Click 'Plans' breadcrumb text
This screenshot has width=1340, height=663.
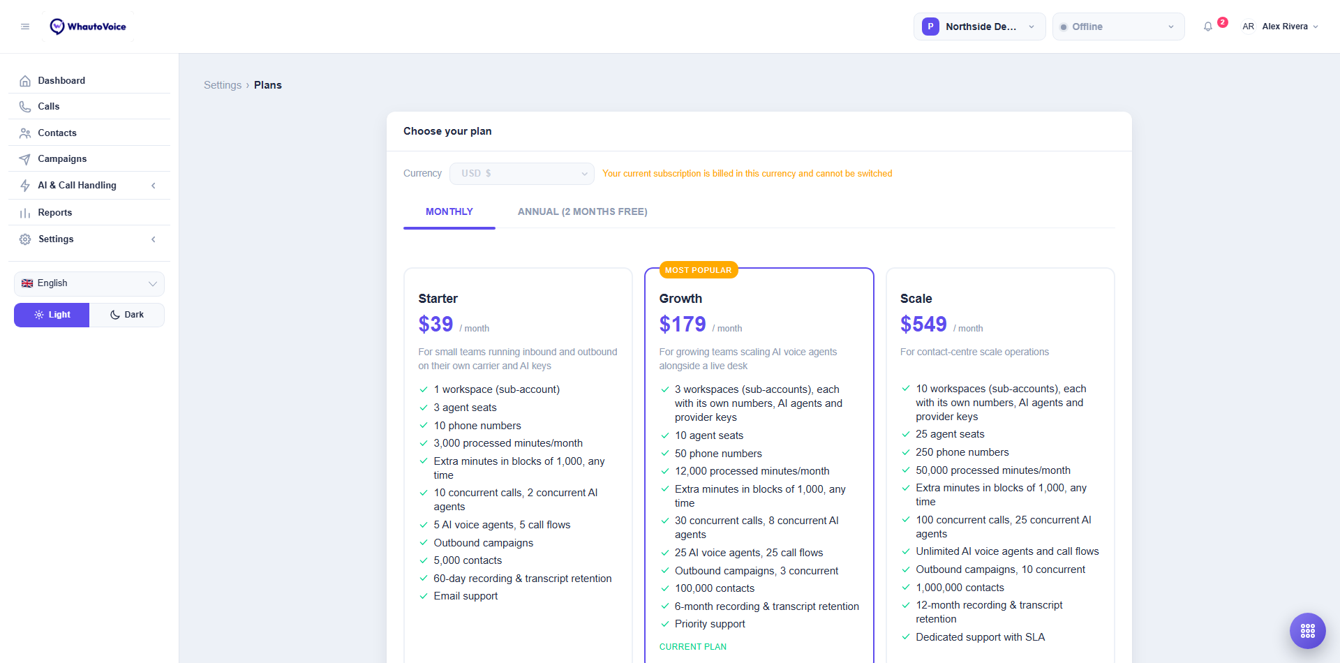tap(268, 85)
